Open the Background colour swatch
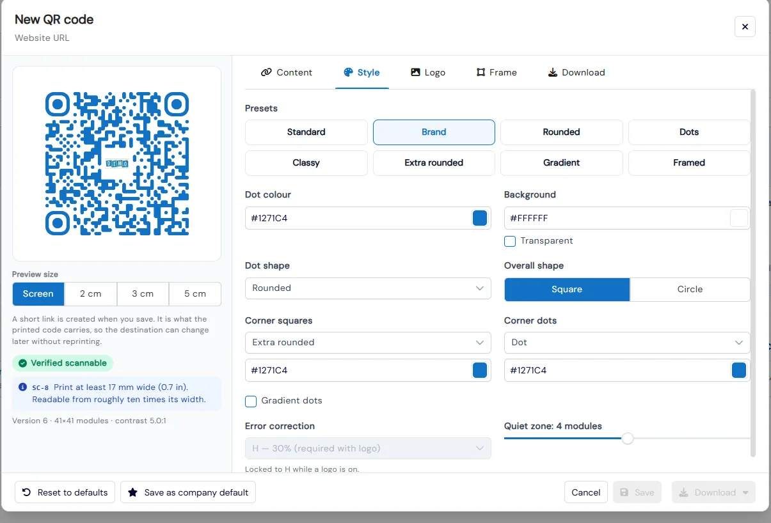The height and width of the screenshot is (523, 771). click(739, 218)
